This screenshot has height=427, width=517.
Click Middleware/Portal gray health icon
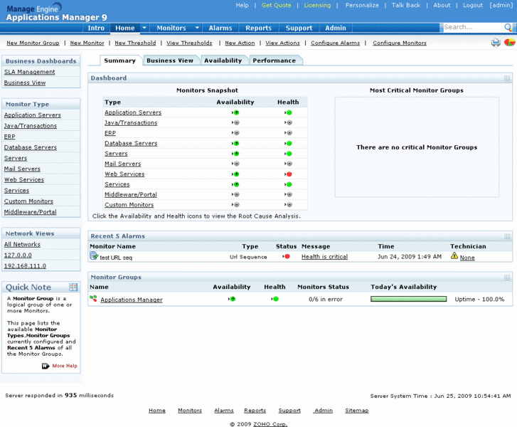point(288,194)
